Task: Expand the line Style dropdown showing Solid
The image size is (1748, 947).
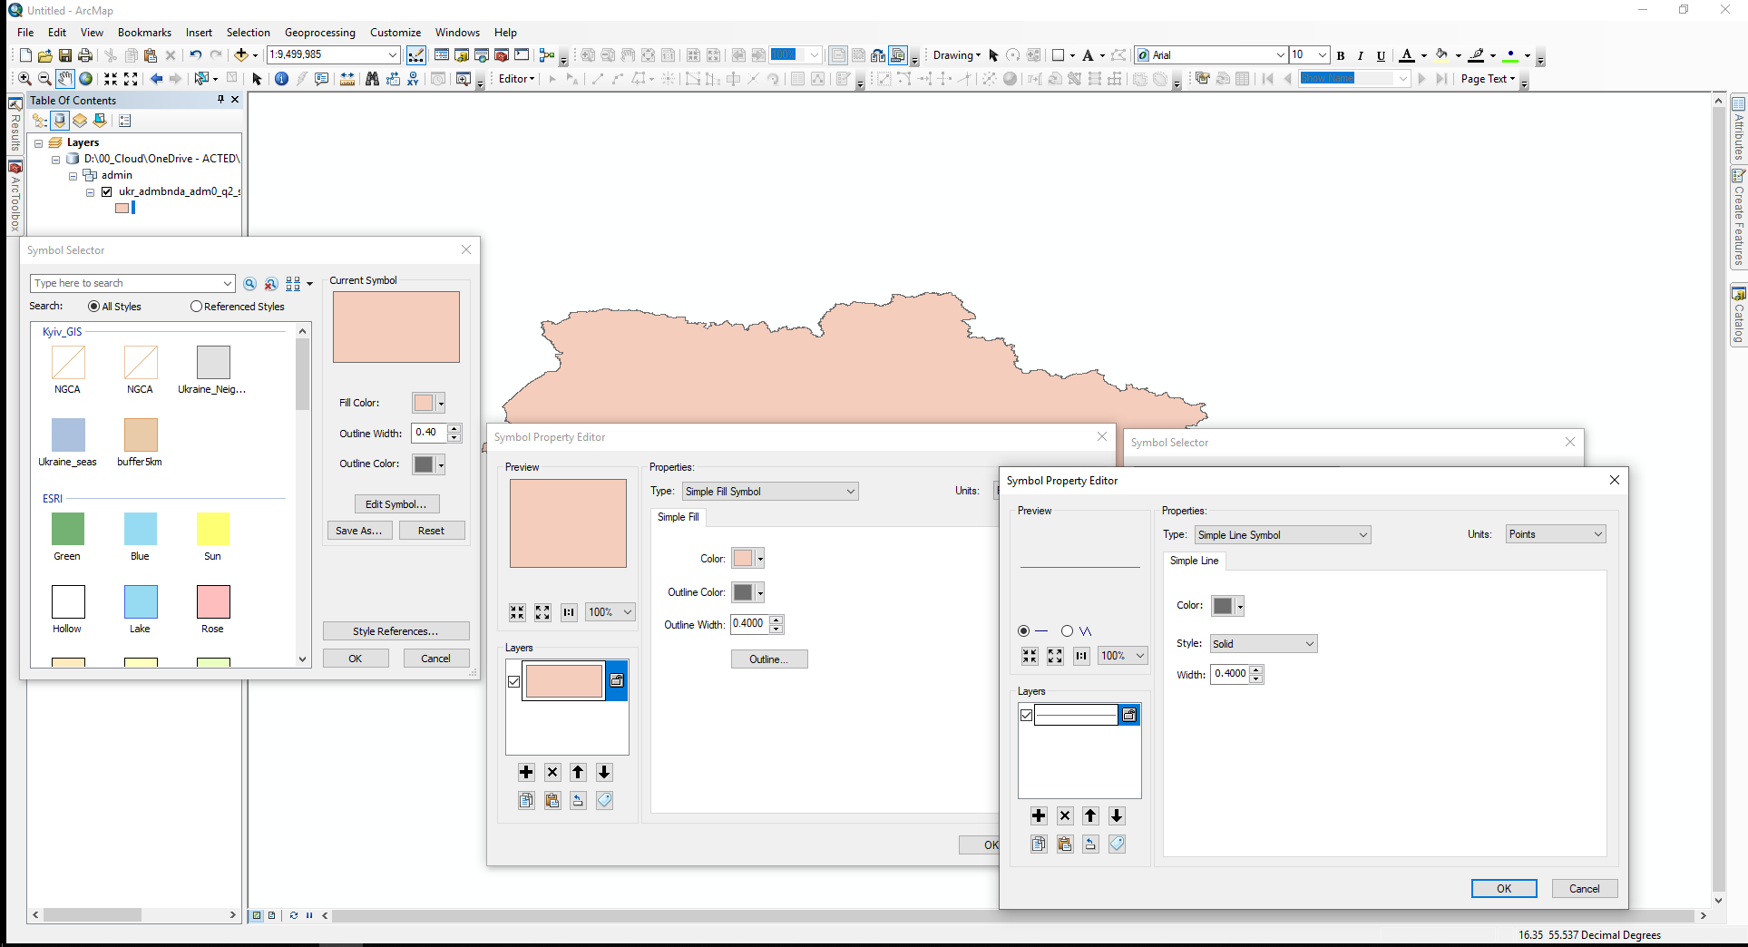Action: [x=1263, y=644]
